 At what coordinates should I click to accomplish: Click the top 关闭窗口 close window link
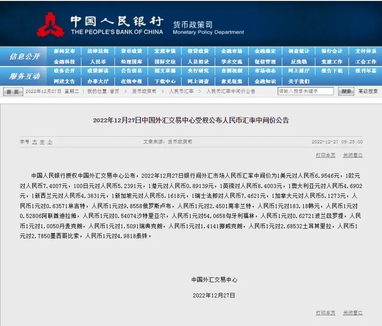(x=353, y=155)
